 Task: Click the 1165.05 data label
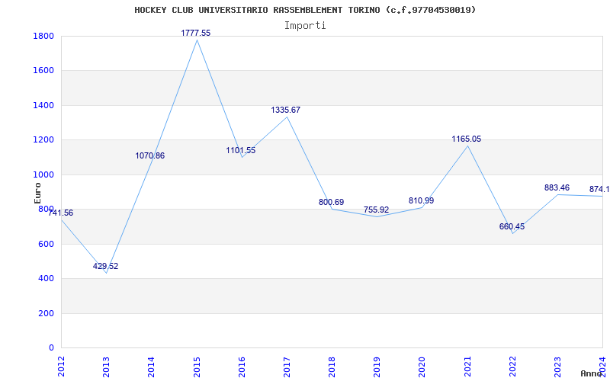[467, 139]
